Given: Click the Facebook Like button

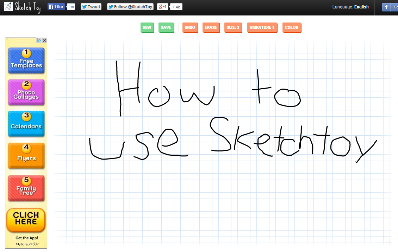Looking at the screenshot, I should [x=56, y=7].
